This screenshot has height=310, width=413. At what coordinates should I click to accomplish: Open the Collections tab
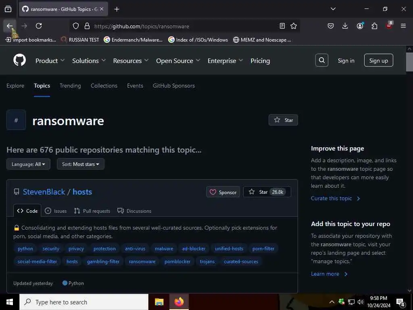pyautogui.click(x=104, y=86)
